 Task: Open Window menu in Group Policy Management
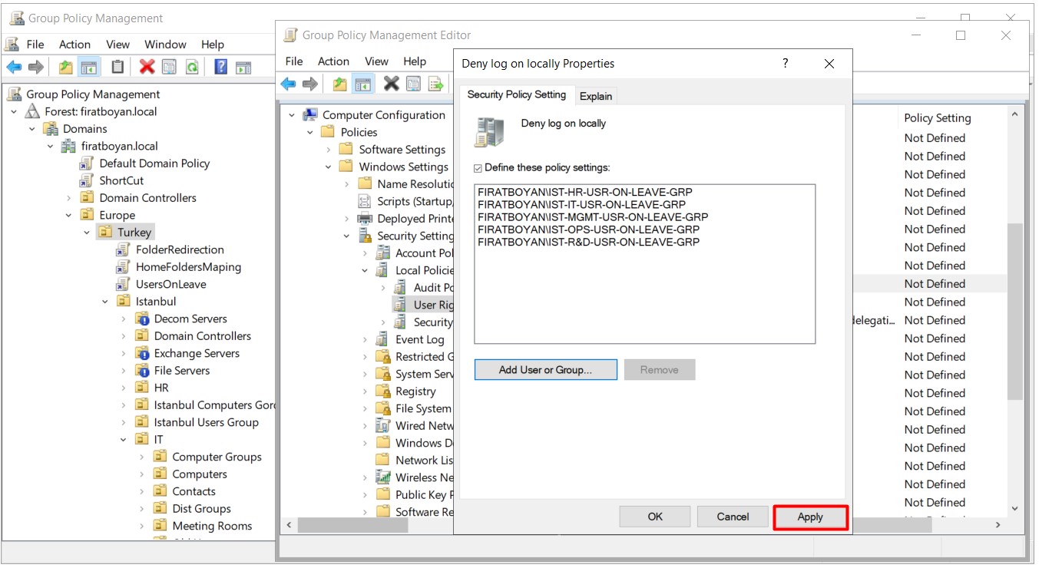165,45
